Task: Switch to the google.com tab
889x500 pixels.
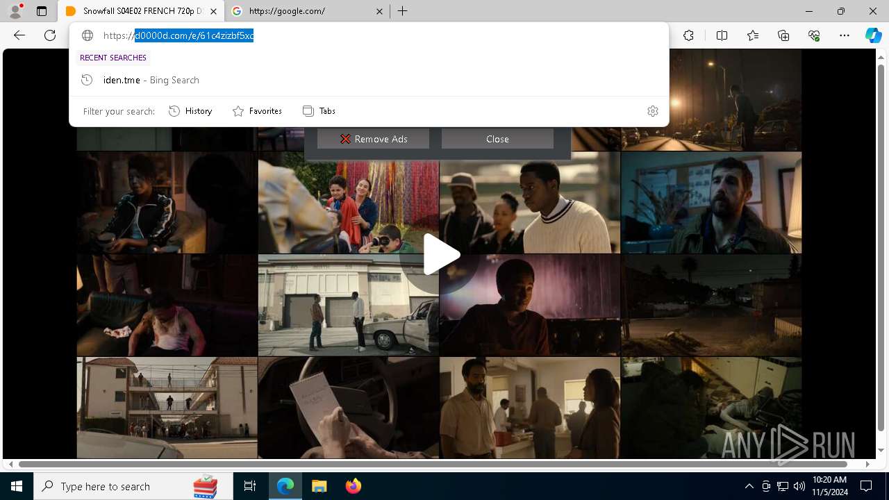Action: [307, 11]
